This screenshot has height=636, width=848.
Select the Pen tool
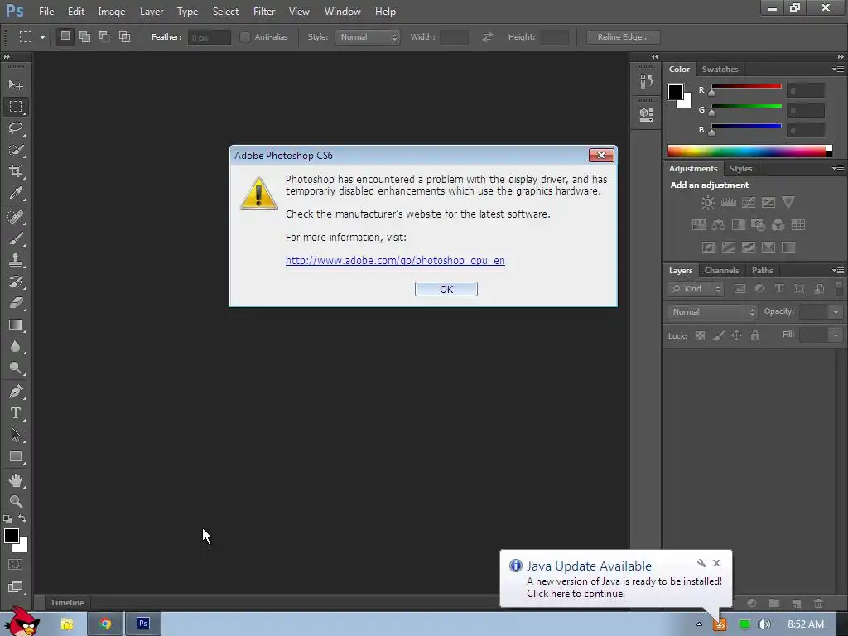16,391
